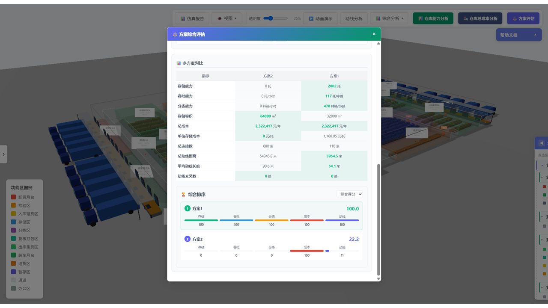Image resolution: width=548 pixels, height=308 pixels.
Task: Expand the 综合分析 dropdown menu
Action: point(389,18)
